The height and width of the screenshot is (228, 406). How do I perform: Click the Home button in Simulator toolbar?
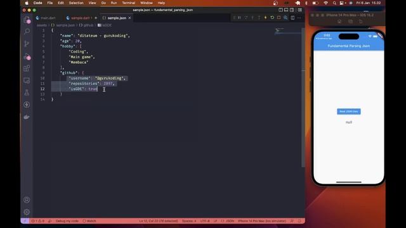point(339,22)
